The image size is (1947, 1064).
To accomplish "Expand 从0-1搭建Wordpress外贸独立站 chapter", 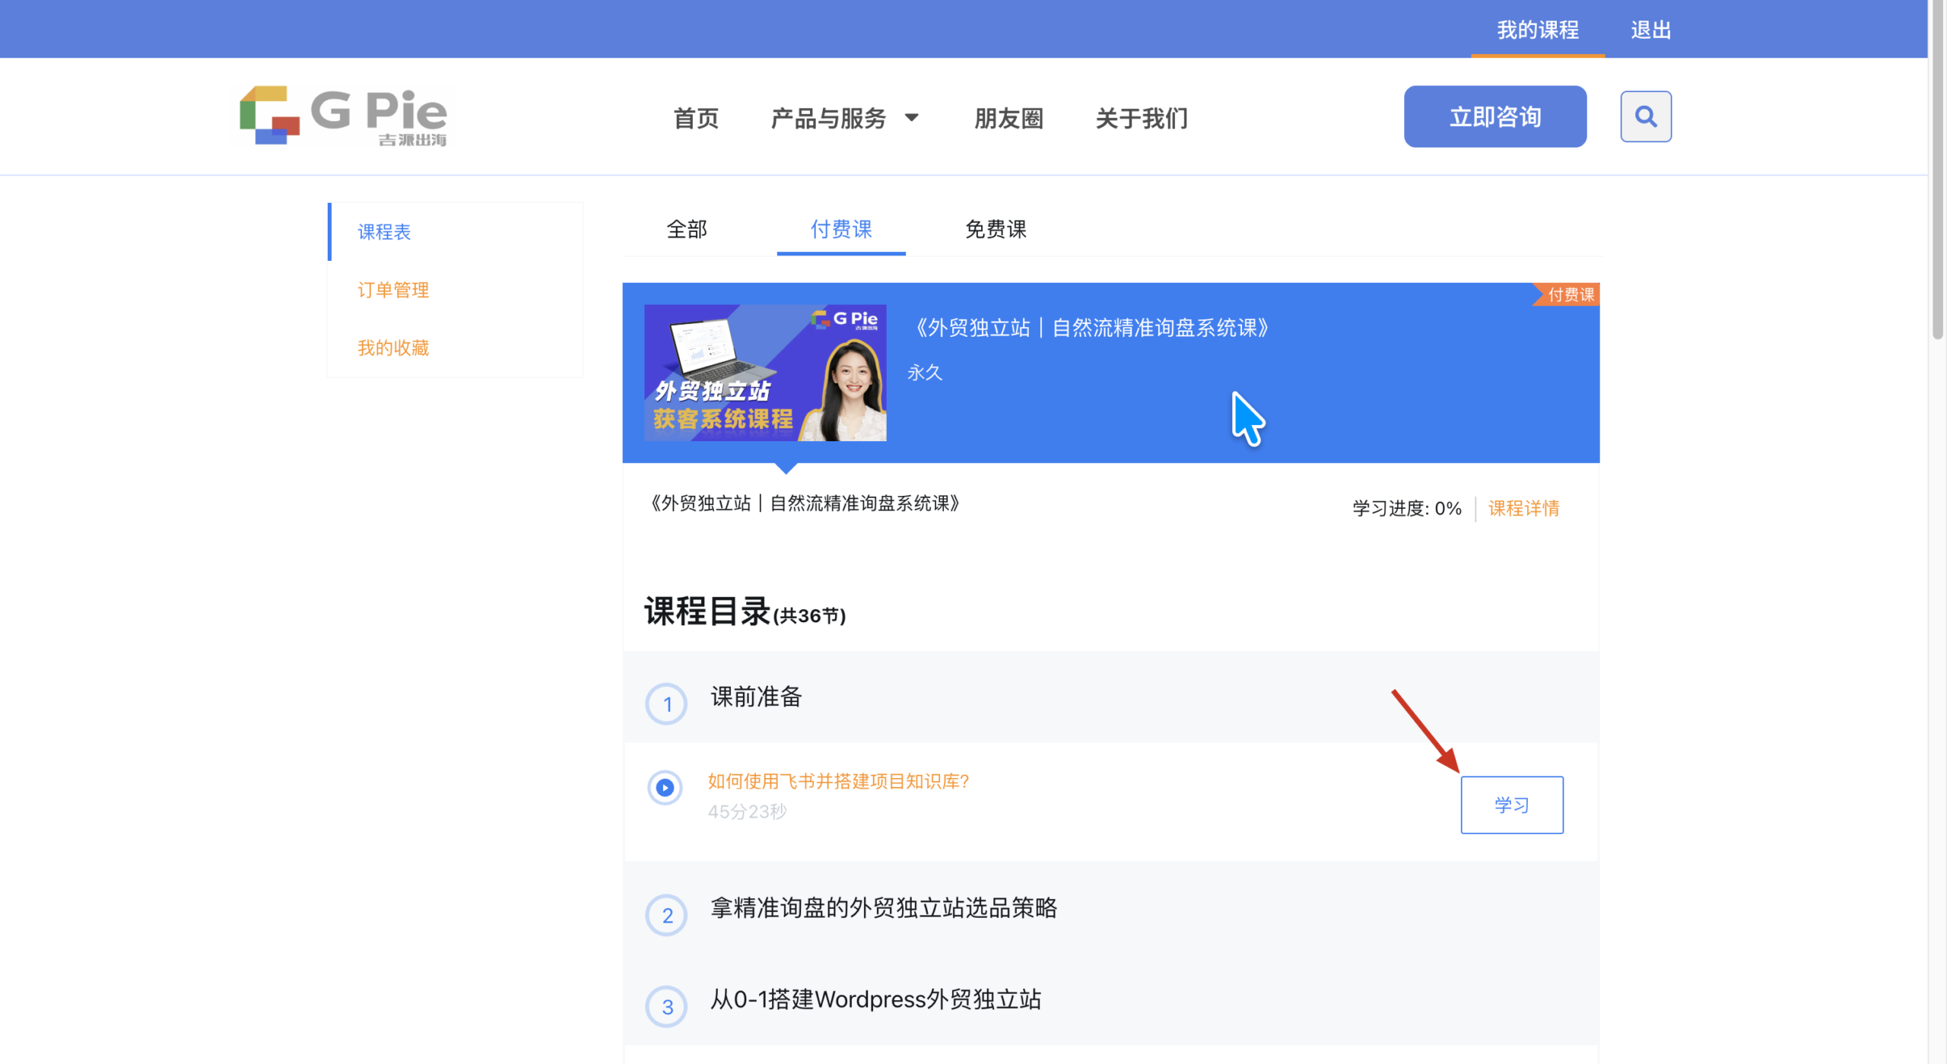I will click(x=875, y=999).
